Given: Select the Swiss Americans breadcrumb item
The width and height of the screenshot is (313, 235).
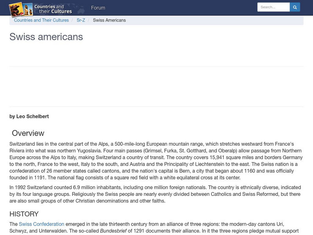Looking at the screenshot, I should (x=109, y=20).
